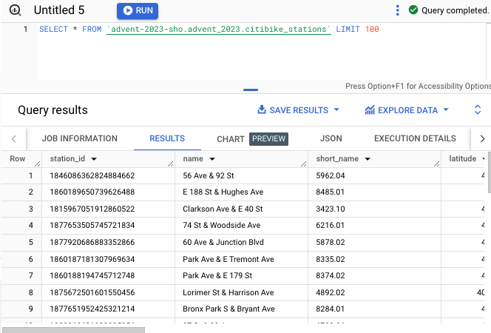The height and width of the screenshot is (333, 491).
Task: Click the green Query completed checkmark
Action: coord(413,10)
